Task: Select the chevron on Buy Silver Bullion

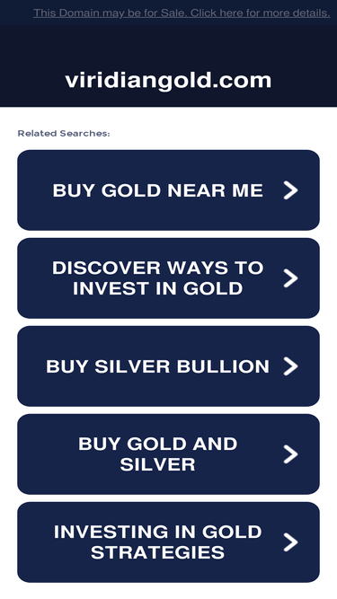Action: 290,366
